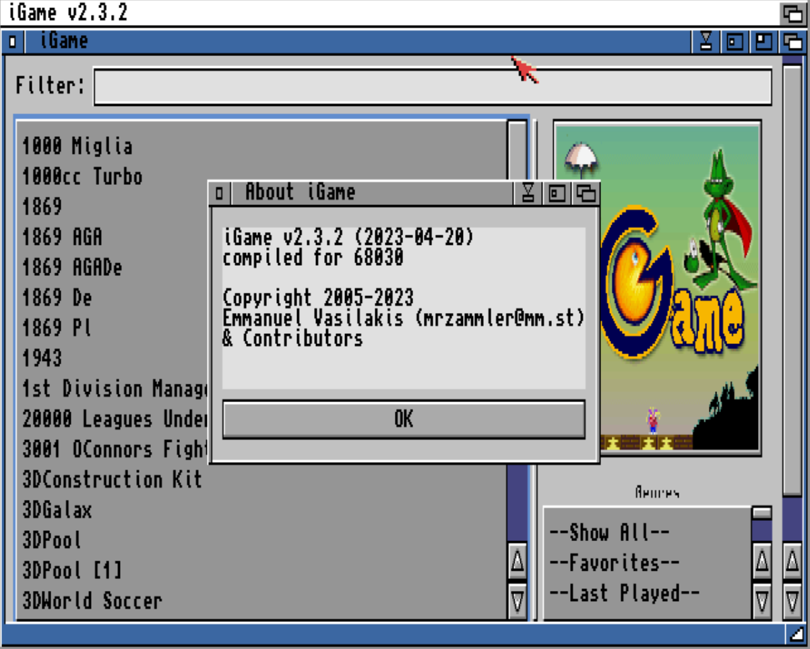The height and width of the screenshot is (649, 810).
Task: Select 3001 OConnors Fight entry
Action: tap(115, 450)
